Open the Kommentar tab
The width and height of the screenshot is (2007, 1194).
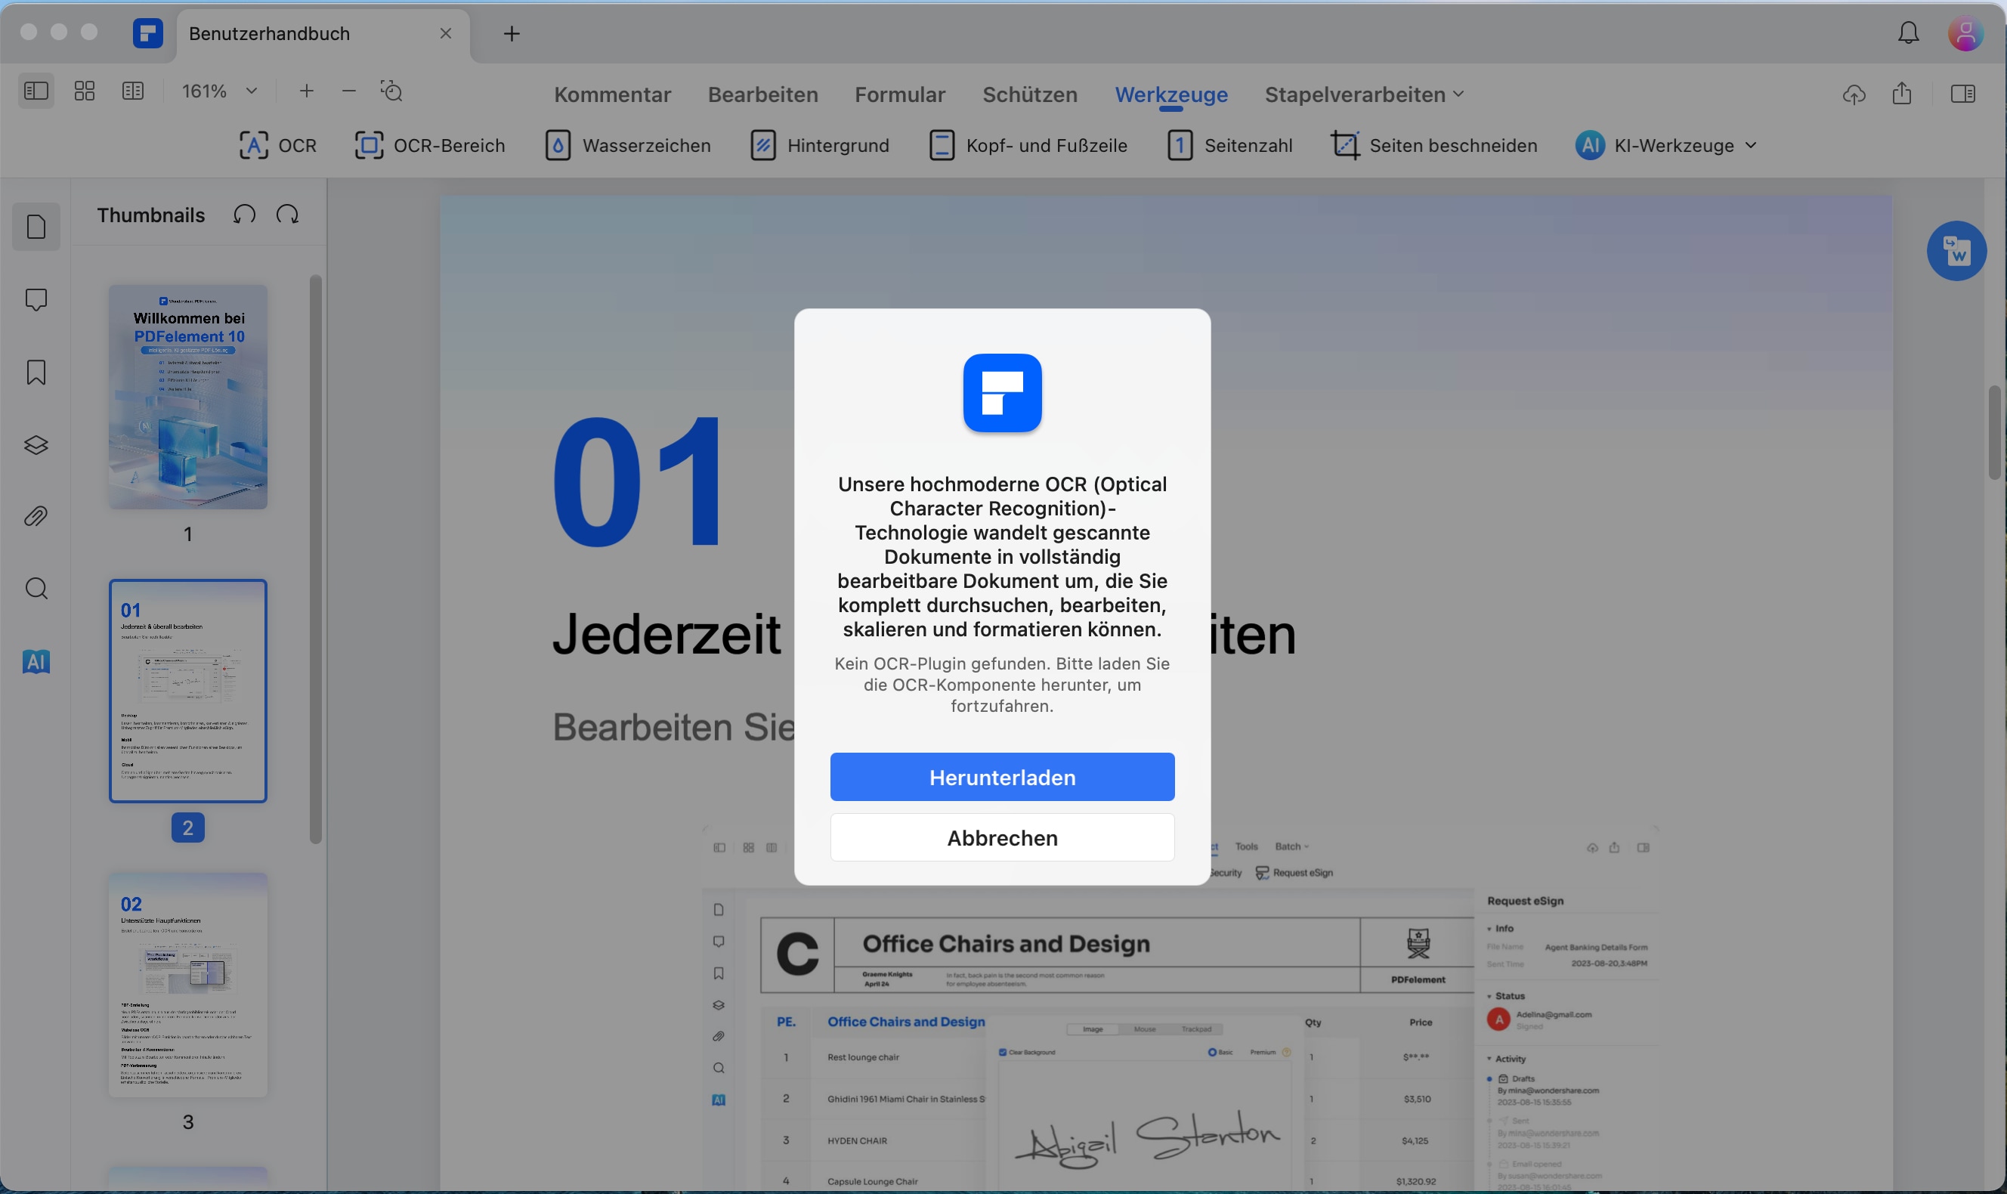pyautogui.click(x=612, y=94)
